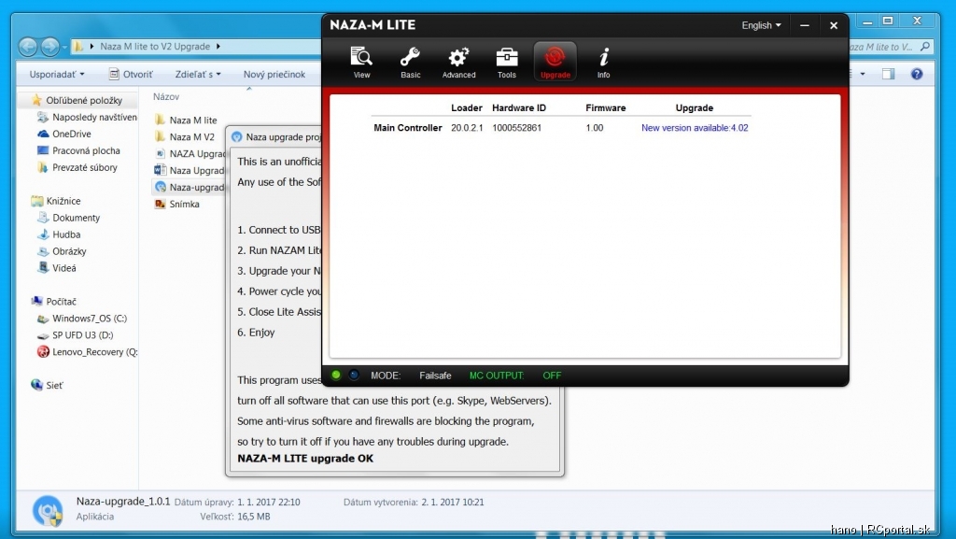
Task: Open the Info icon
Action: pos(604,62)
